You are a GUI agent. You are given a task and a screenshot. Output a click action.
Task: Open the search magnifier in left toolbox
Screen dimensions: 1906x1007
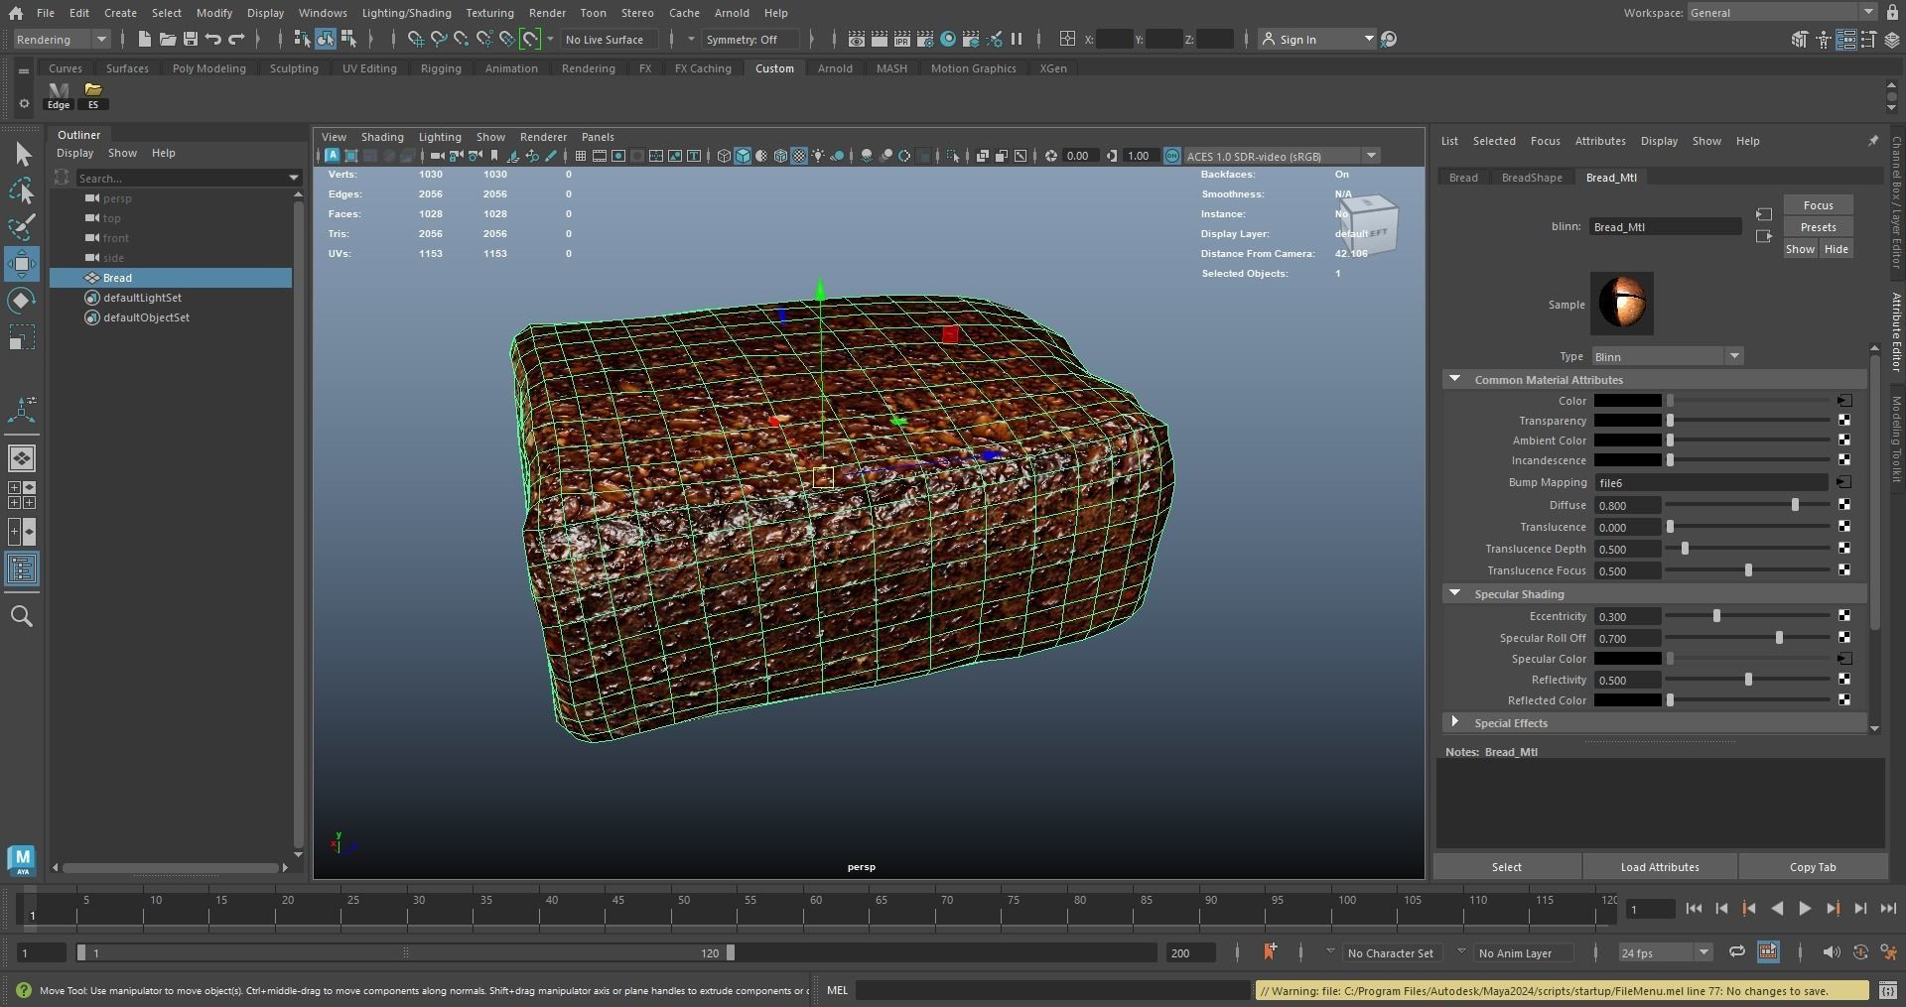22,616
